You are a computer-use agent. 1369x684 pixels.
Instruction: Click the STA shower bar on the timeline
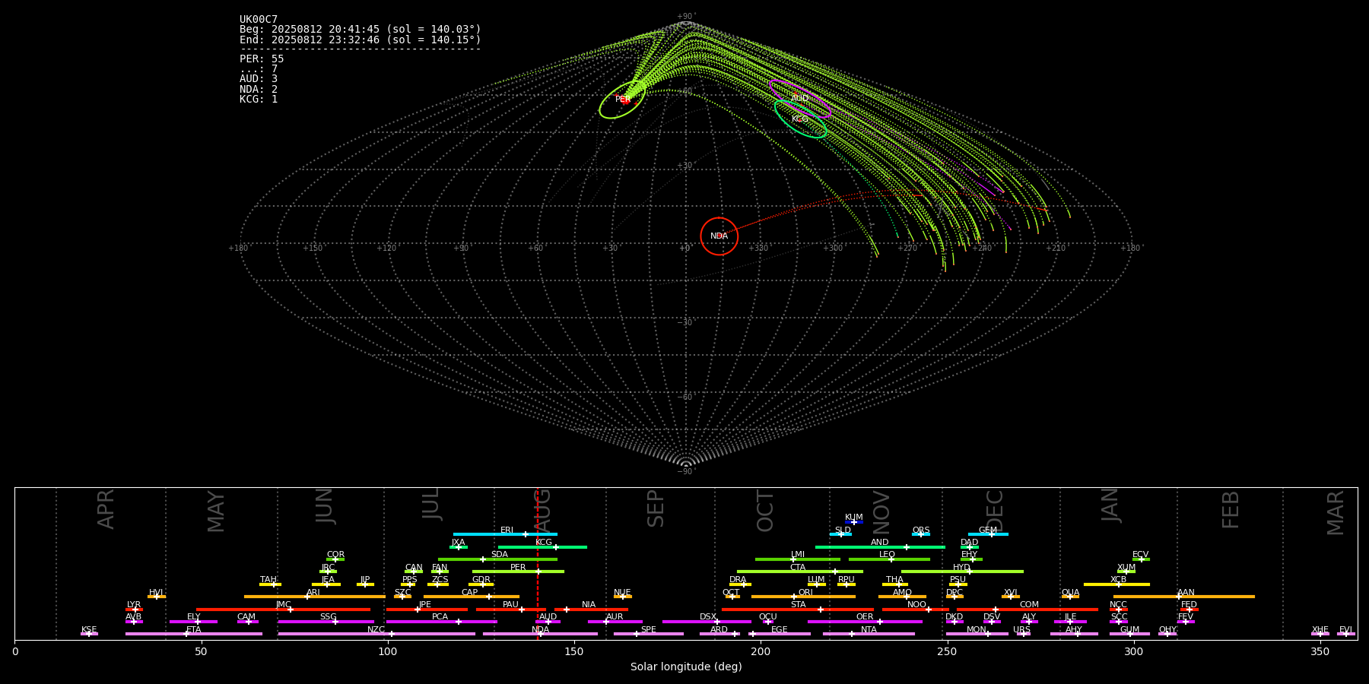[798, 609]
